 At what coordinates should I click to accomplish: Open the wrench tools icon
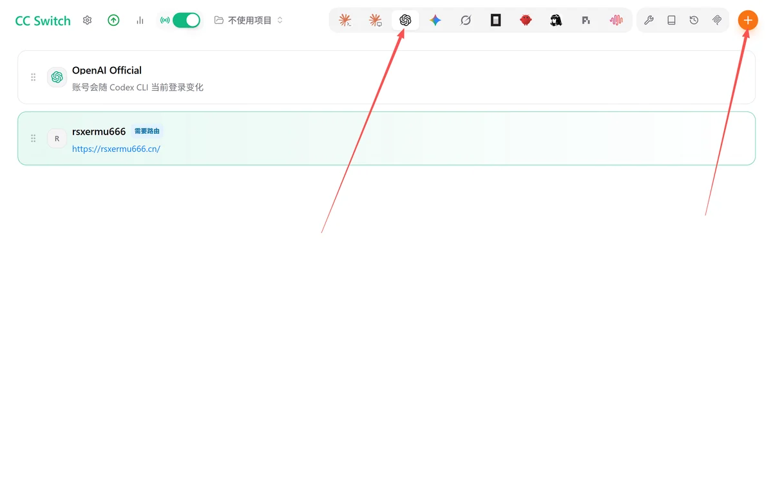click(x=649, y=21)
